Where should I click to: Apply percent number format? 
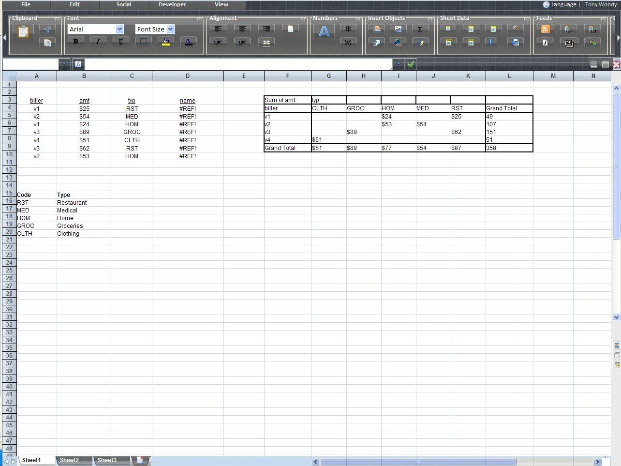click(348, 43)
